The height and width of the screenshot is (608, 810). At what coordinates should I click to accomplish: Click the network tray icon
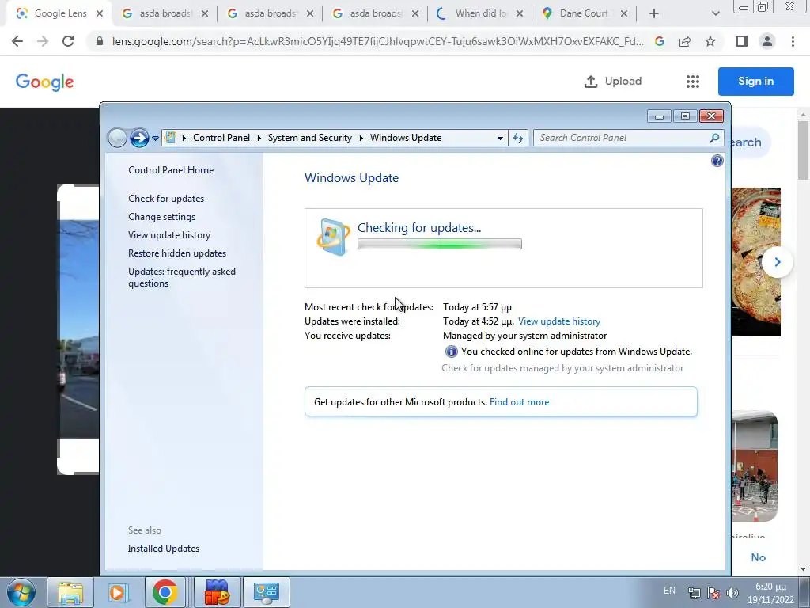695,593
